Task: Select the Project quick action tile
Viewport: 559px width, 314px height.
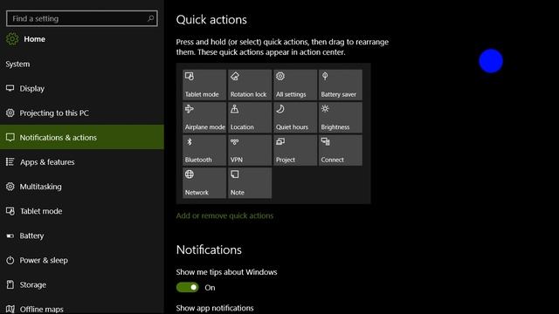Action: click(x=295, y=150)
